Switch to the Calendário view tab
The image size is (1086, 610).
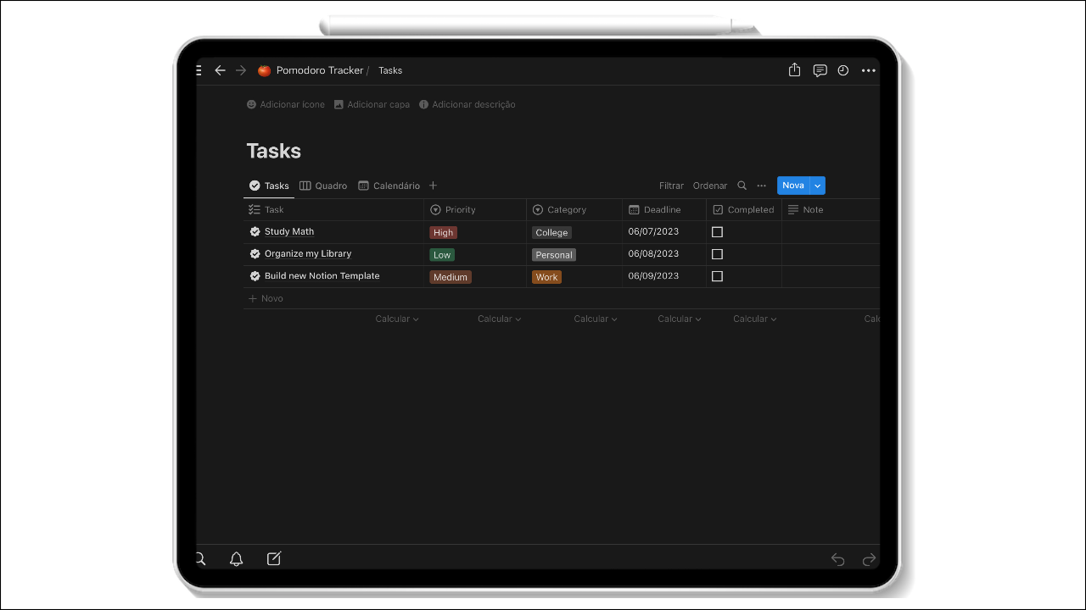(x=389, y=186)
